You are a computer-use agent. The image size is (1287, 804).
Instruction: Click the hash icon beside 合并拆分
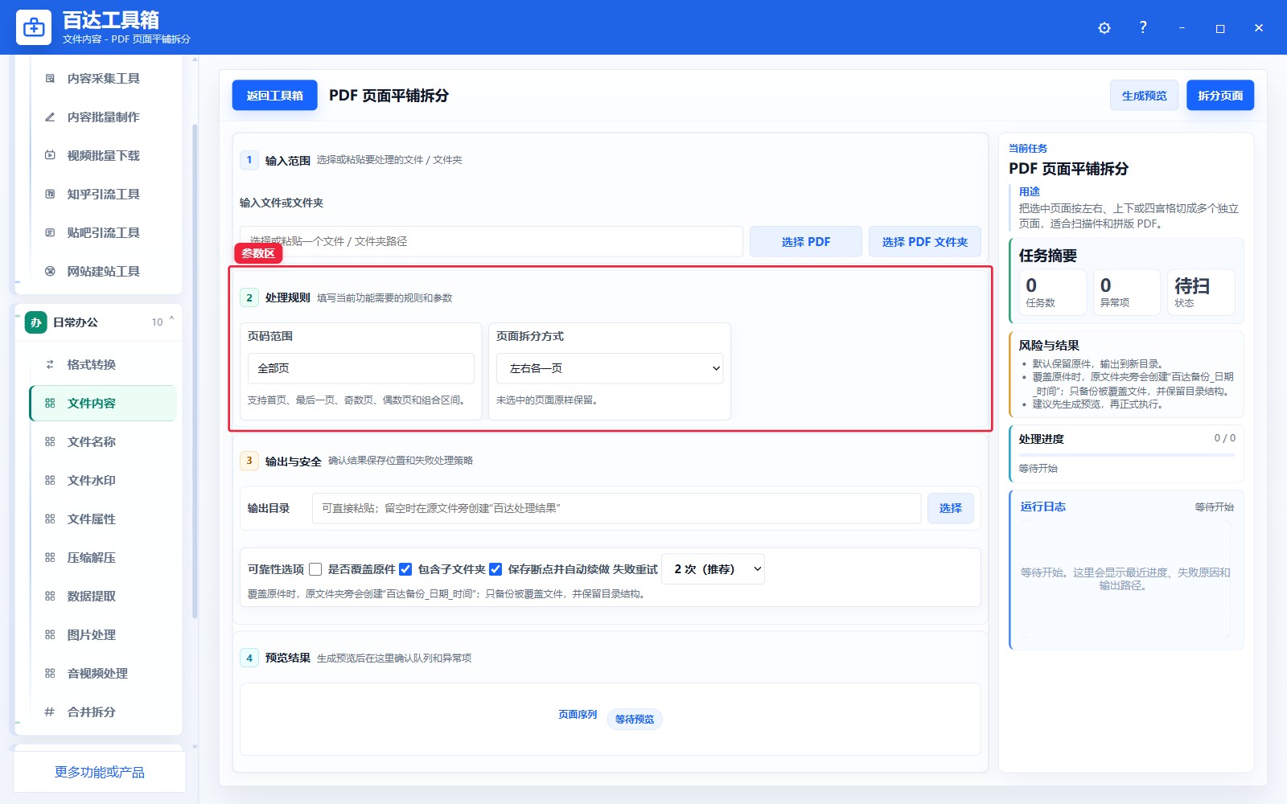(50, 712)
